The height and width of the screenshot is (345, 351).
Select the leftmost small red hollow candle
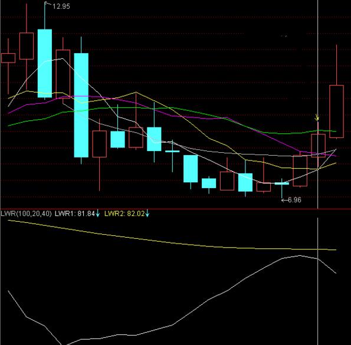pyautogui.click(x=8, y=58)
